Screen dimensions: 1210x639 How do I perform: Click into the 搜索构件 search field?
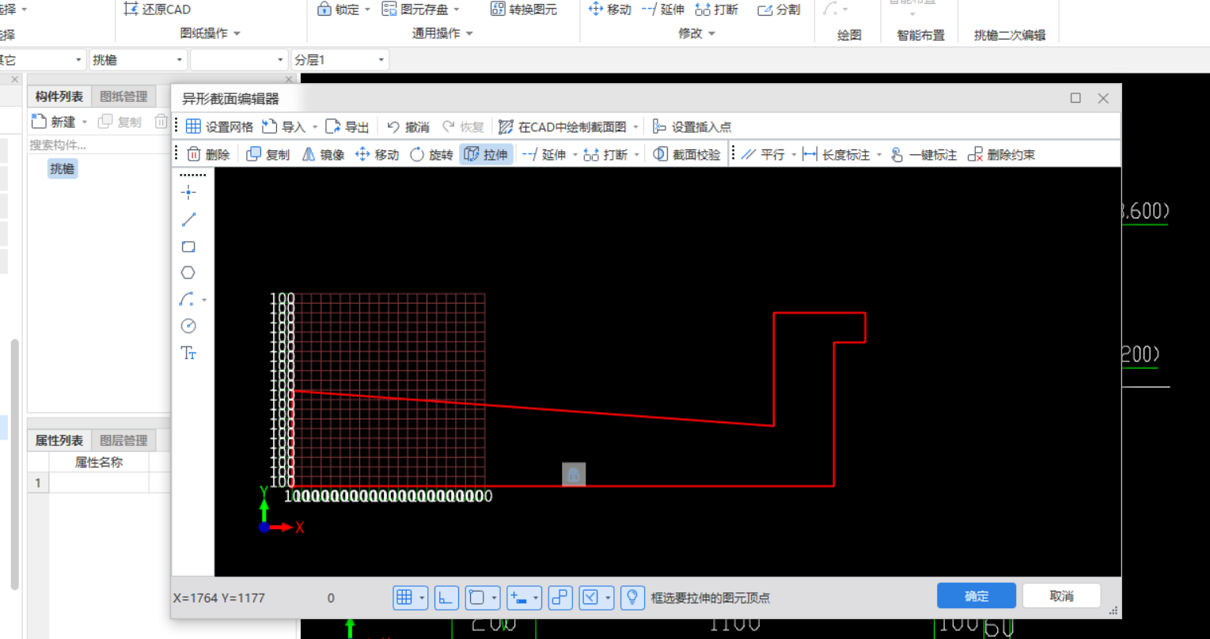pos(99,146)
